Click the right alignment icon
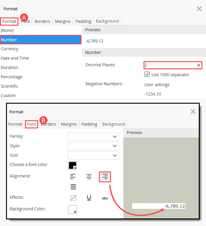 click(105, 177)
